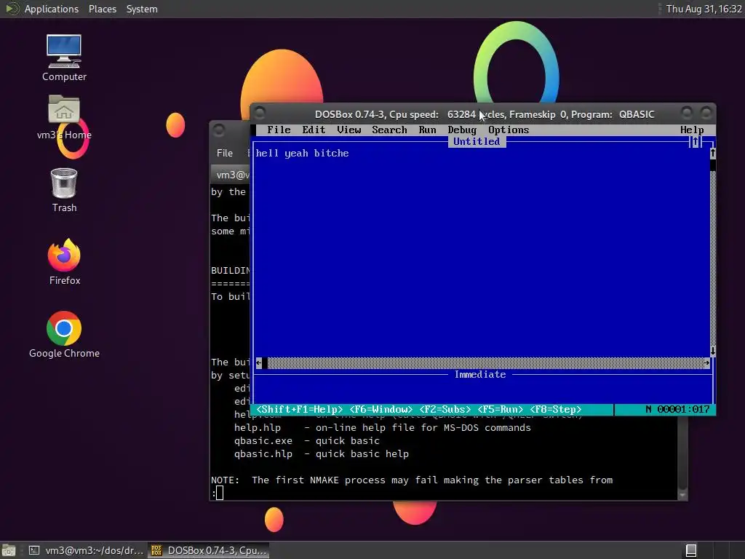Click the vertical scrollbar up arrow in QBasic

pos(713,153)
